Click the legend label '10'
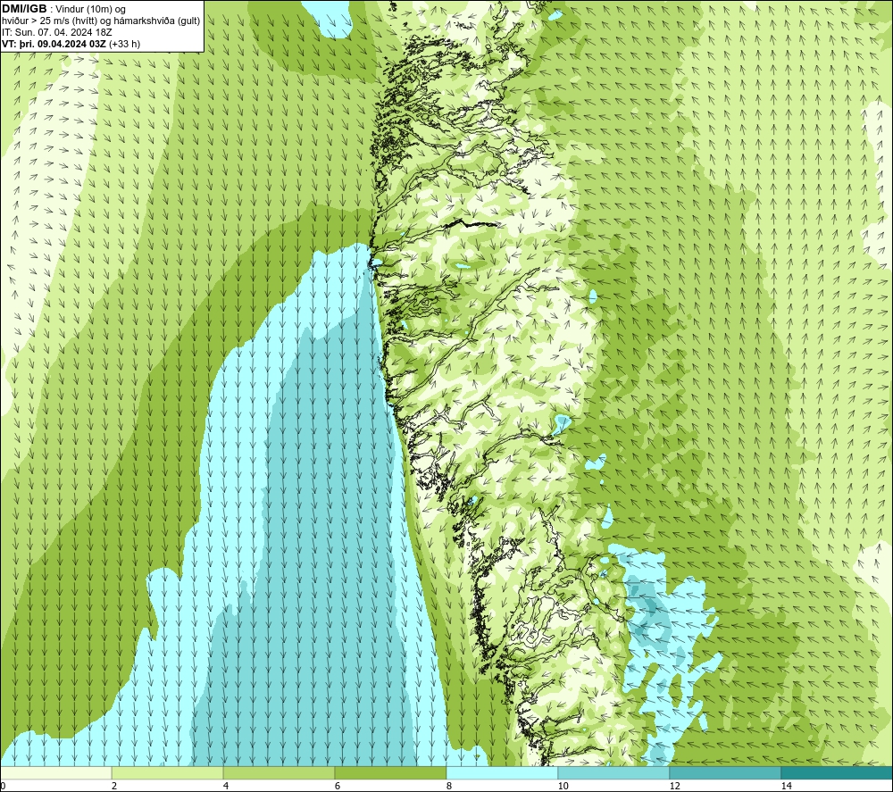Screen dimensions: 893x792 (x=563, y=786)
